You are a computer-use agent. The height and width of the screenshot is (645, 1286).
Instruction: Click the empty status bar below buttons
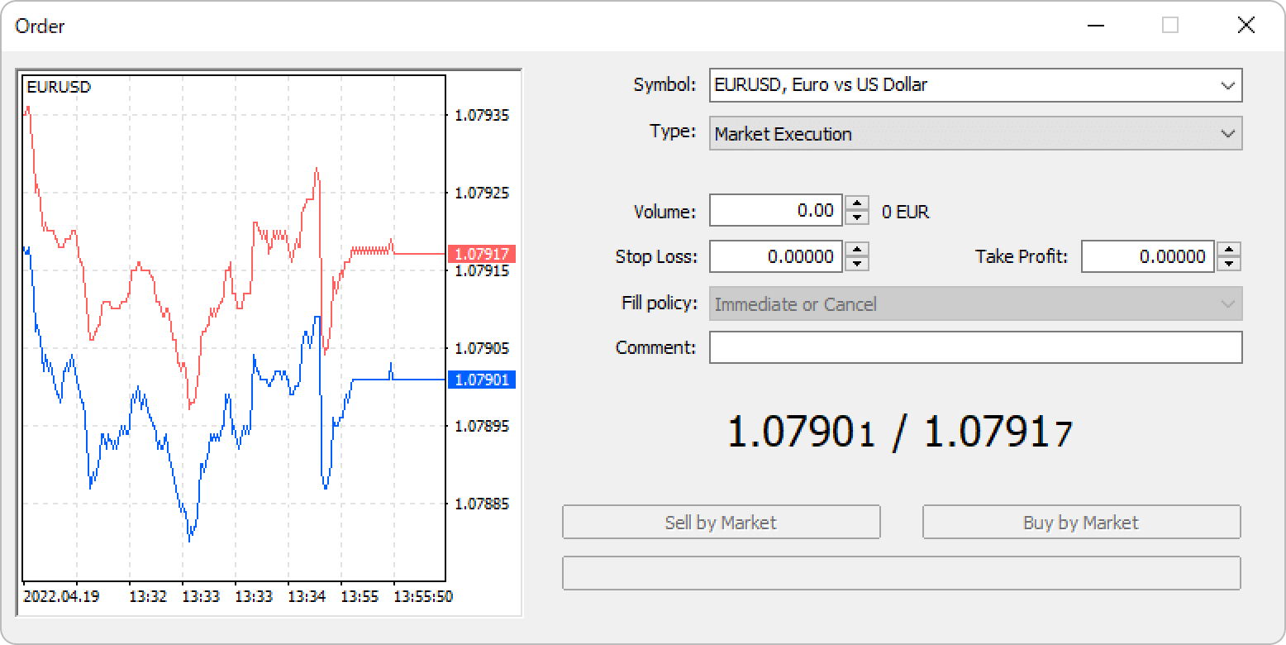point(901,573)
